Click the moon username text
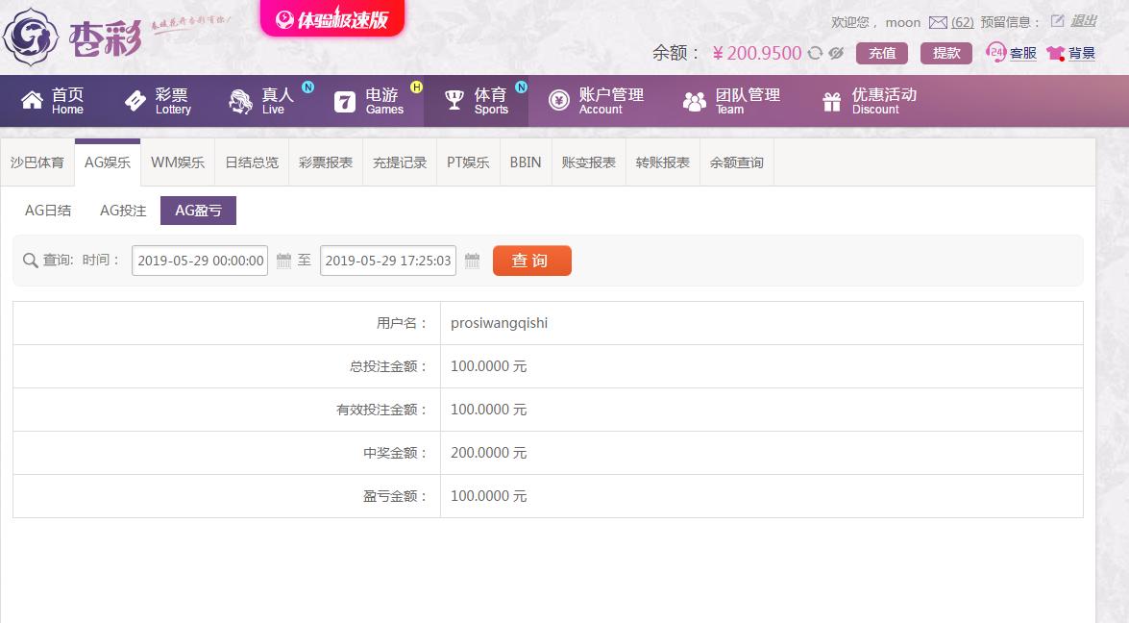The height and width of the screenshot is (623, 1129). (x=903, y=22)
